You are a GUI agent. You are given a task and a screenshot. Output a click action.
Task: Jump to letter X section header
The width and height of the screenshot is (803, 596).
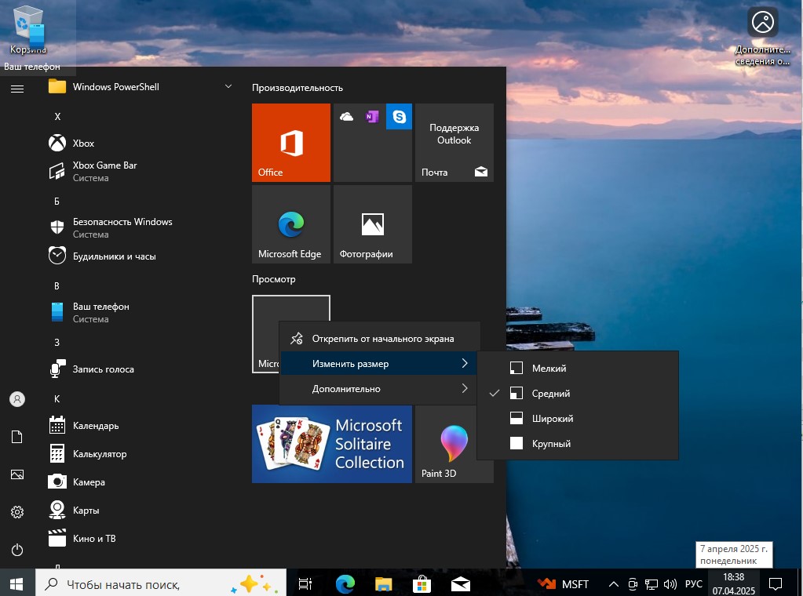tap(57, 117)
